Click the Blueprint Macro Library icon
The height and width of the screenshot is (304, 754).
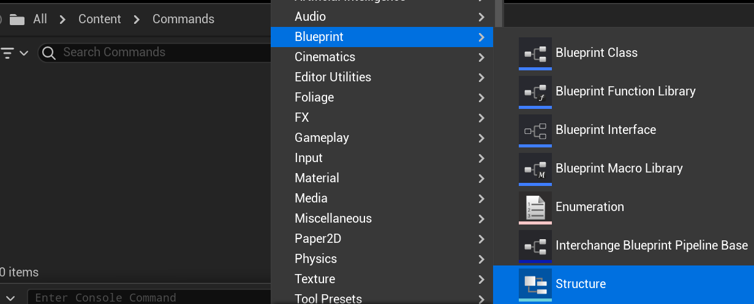535,169
